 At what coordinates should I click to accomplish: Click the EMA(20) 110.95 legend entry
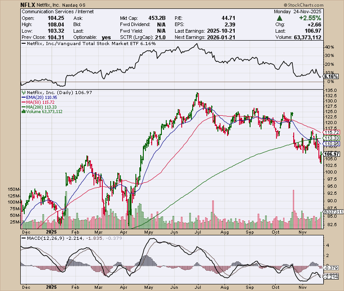point(40,97)
